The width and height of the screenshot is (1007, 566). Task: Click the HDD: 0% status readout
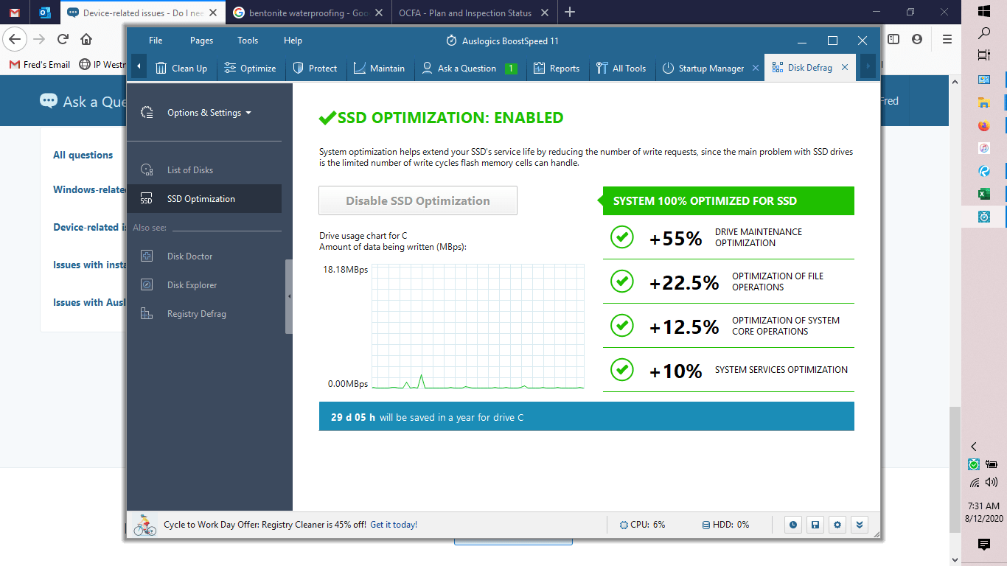725,525
